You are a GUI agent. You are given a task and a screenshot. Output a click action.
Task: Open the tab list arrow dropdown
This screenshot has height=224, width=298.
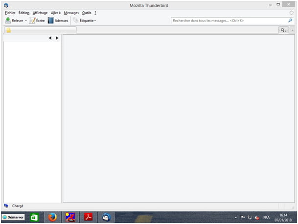[293, 30]
